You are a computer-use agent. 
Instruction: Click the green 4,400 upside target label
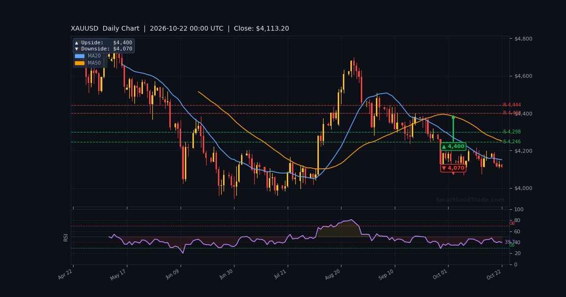[453, 147]
